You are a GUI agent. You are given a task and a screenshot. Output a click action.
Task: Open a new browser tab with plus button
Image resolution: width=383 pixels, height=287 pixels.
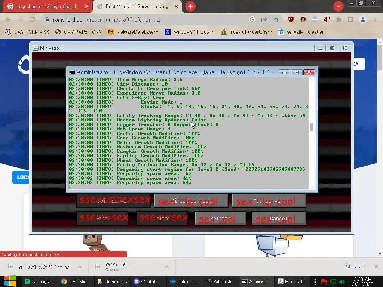[x=190, y=6]
